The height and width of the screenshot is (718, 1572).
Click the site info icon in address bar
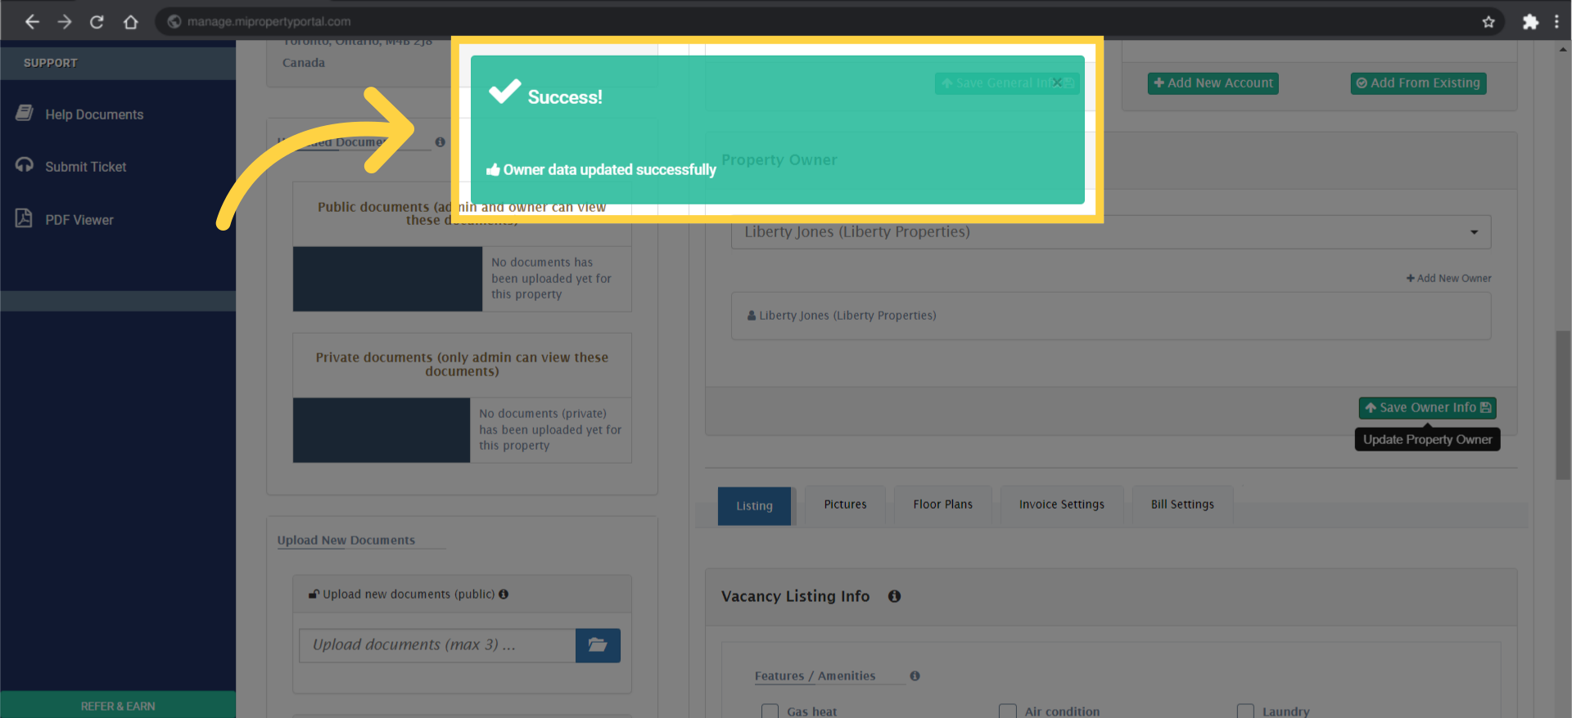tap(174, 22)
